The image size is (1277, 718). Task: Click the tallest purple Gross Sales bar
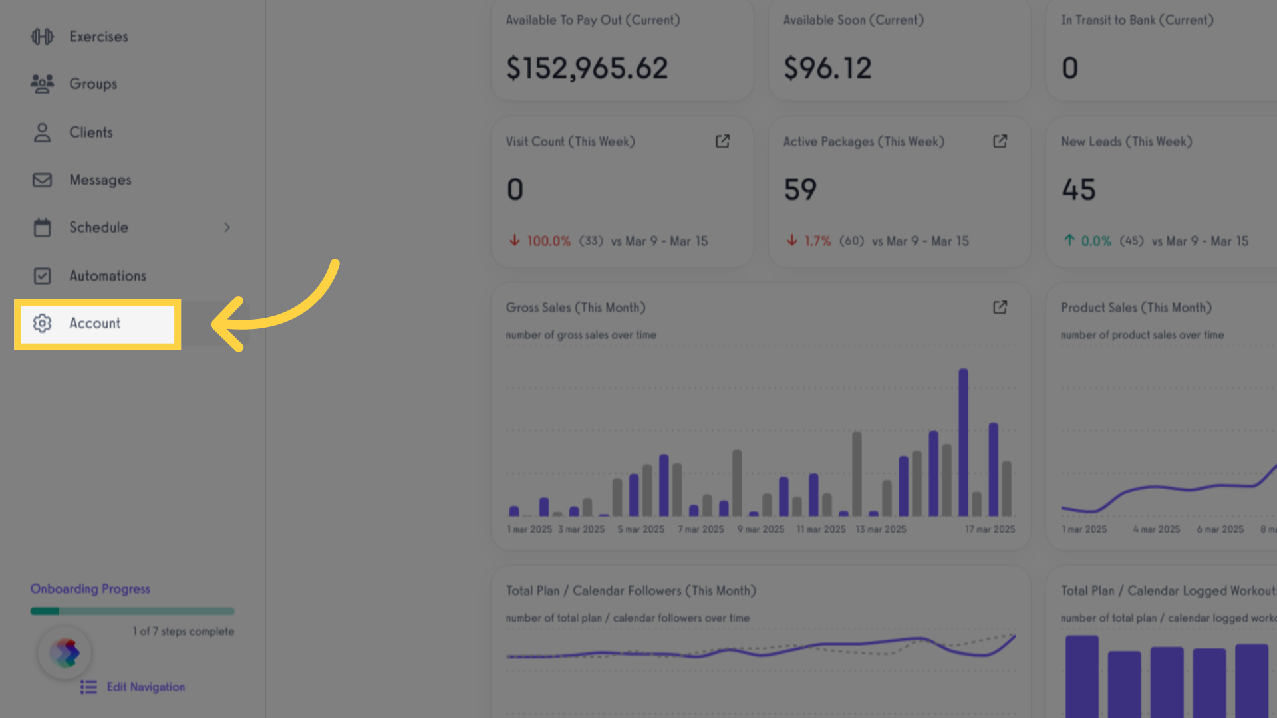pyautogui.click(x=963, y=442)
